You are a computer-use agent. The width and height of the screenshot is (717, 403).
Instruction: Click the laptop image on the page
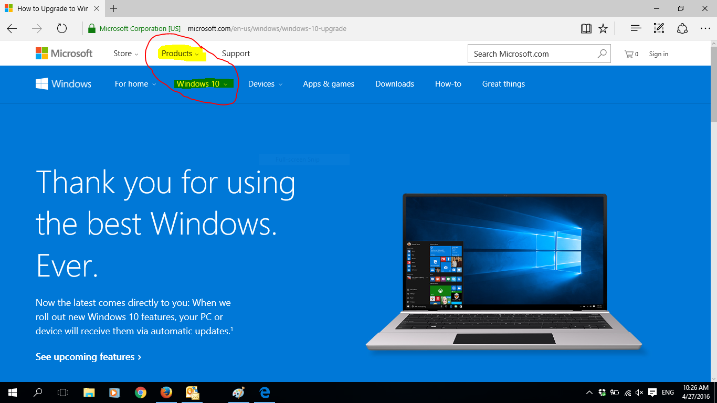(504, 272)
